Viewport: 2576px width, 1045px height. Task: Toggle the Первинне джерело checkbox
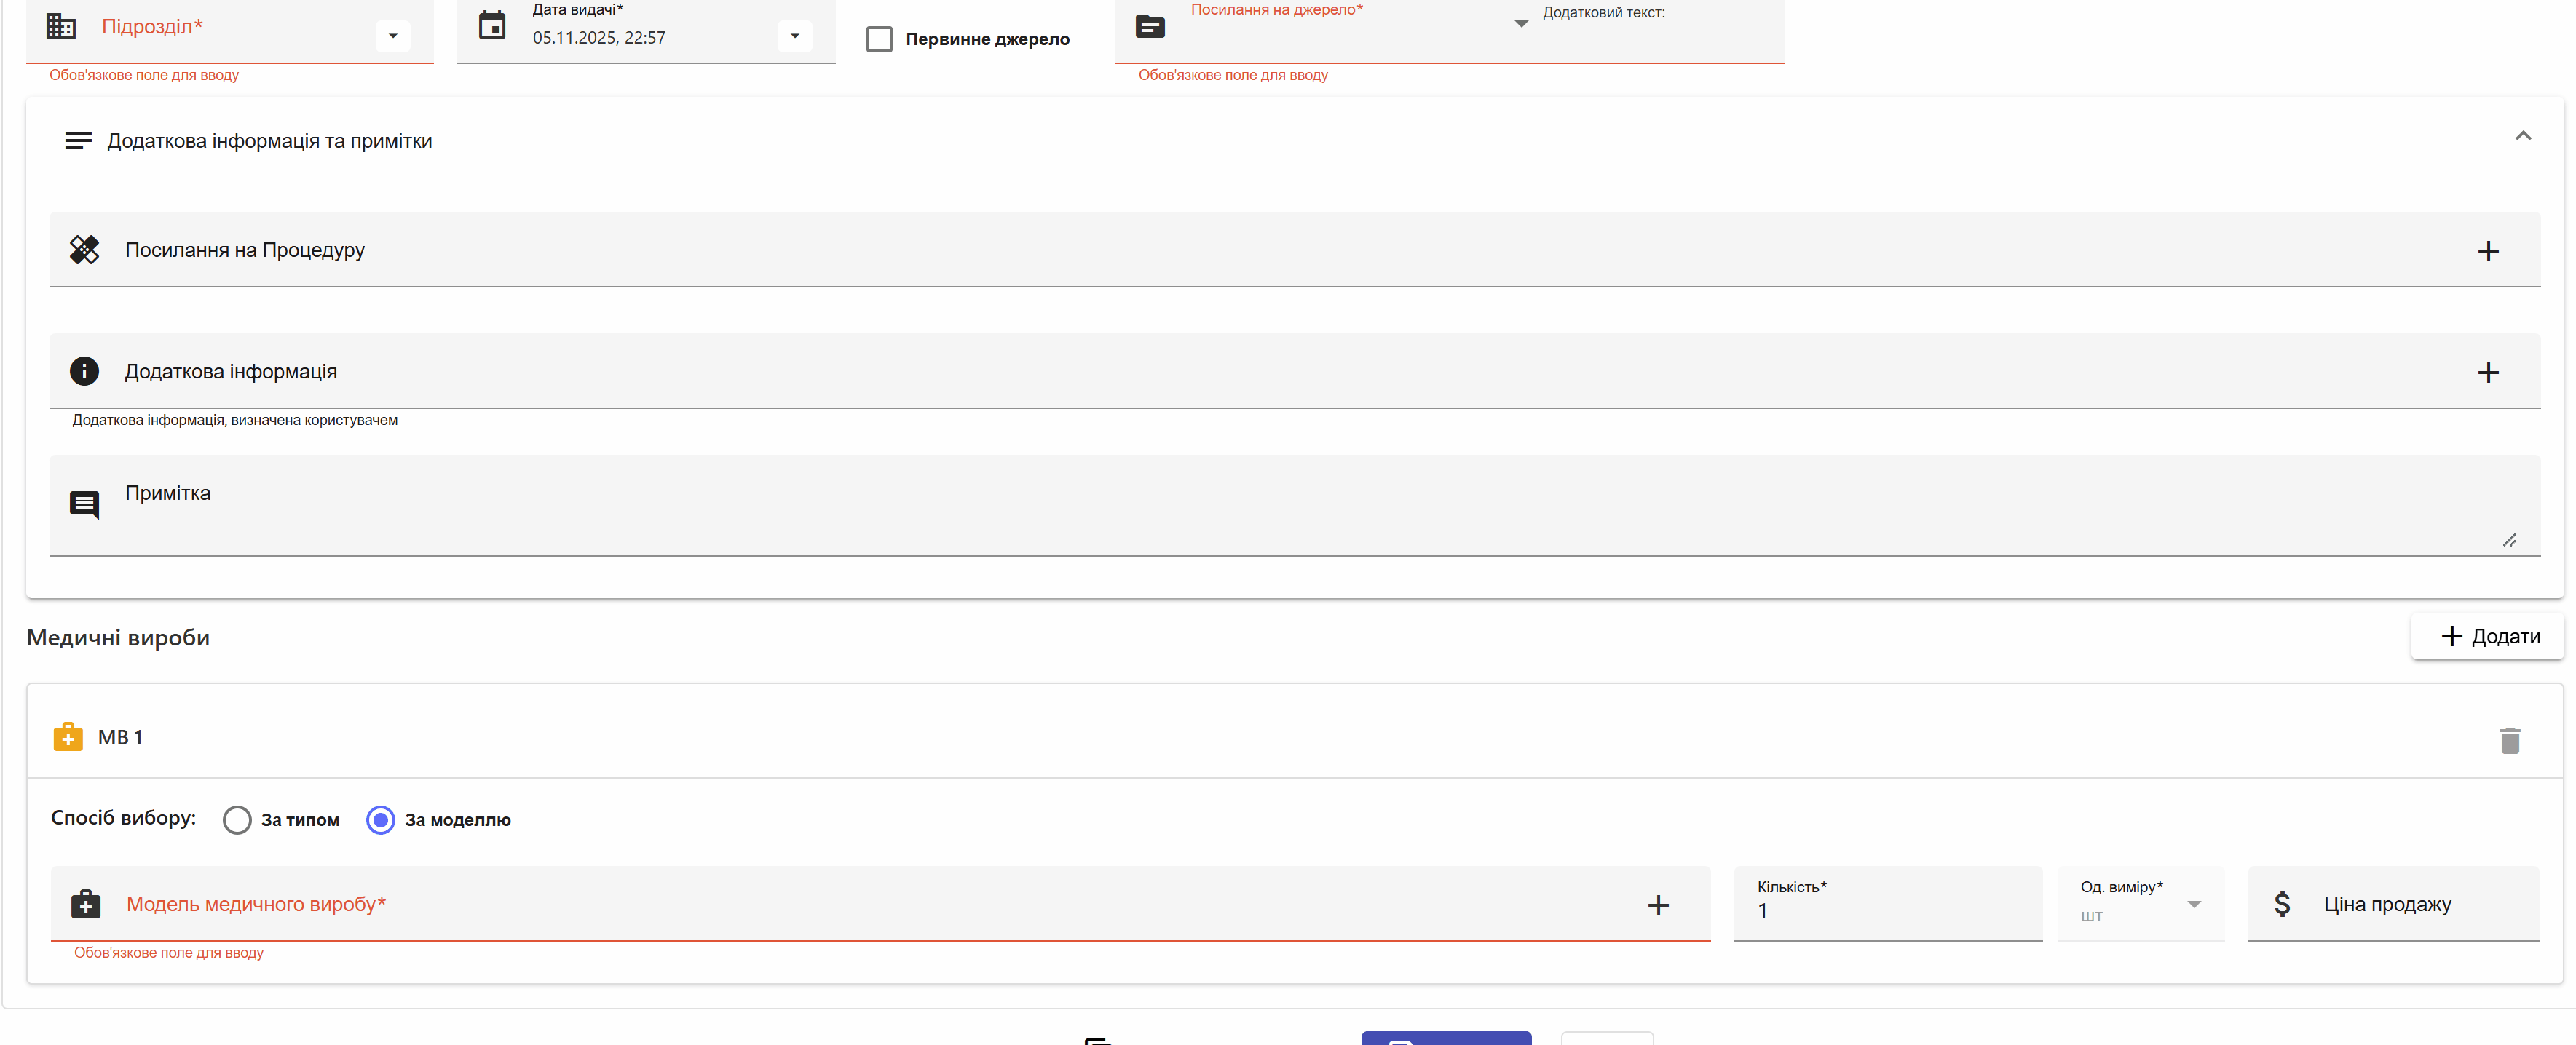(879, 40)
